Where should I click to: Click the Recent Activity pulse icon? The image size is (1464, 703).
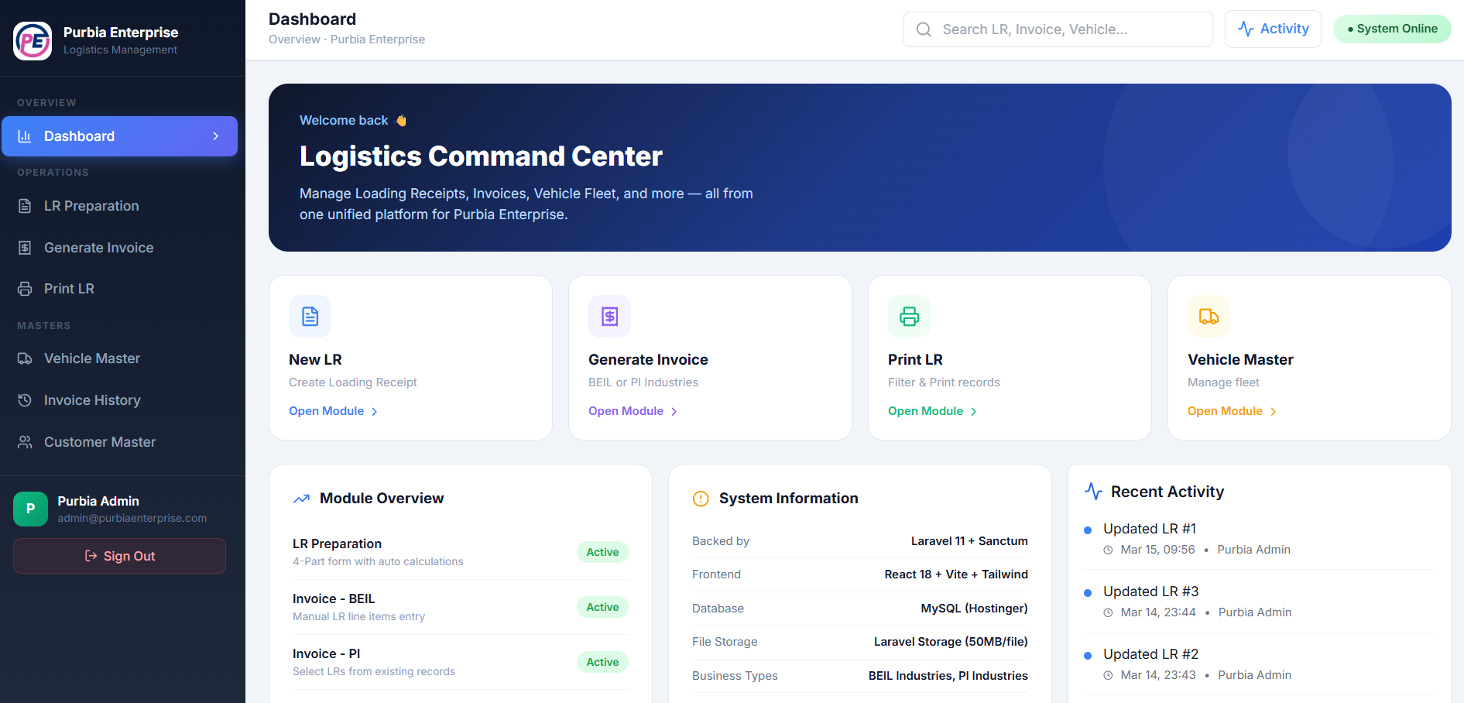[x=1093, y=492]
